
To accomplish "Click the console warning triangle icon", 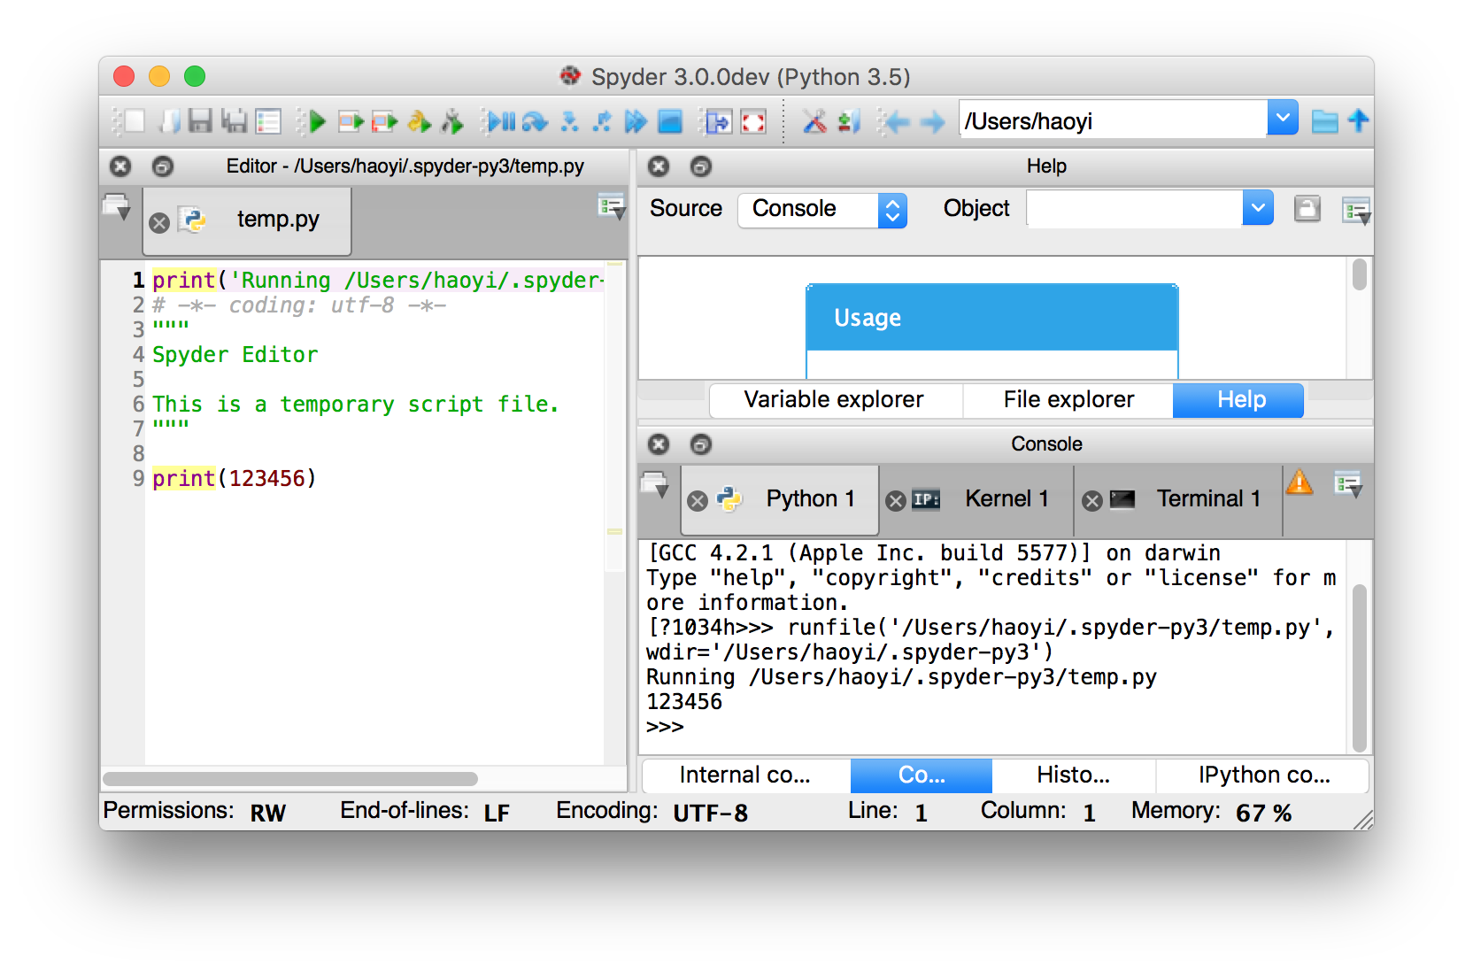I will [1299, 482].
